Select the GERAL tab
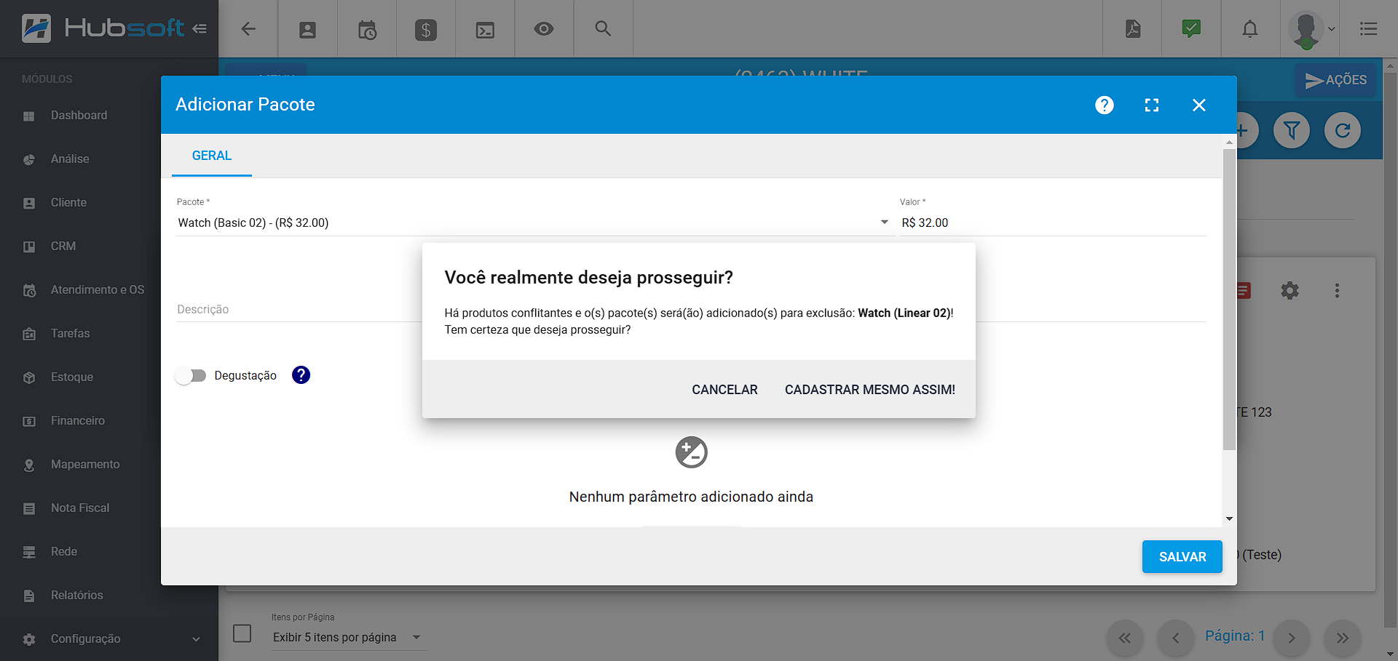The height and width of the screenshot is (661, 1398). point(212,156)
